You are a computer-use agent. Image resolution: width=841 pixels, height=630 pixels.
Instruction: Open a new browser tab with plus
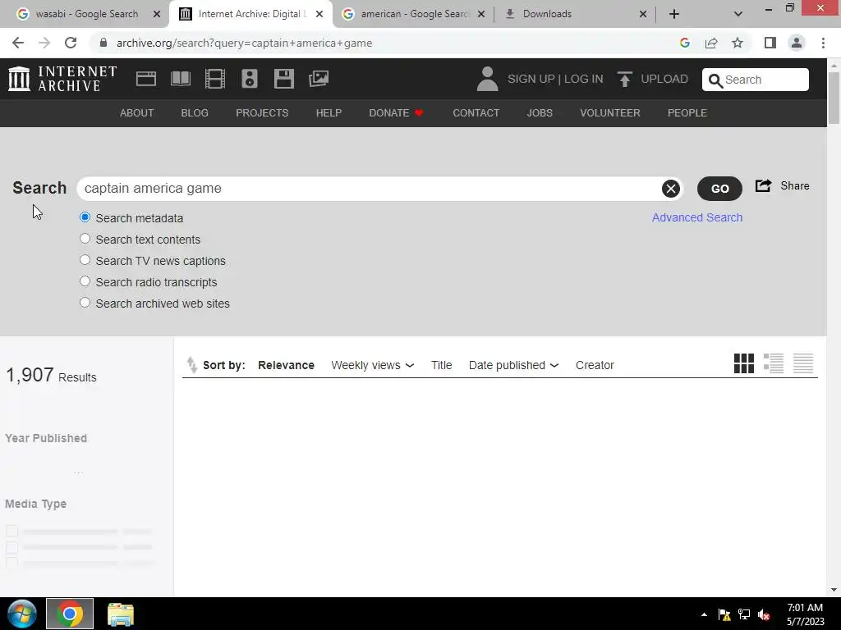point(674,14)
